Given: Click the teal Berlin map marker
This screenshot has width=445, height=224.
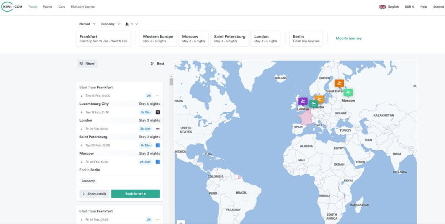Looking at the screenshot, I should [313, 104].
